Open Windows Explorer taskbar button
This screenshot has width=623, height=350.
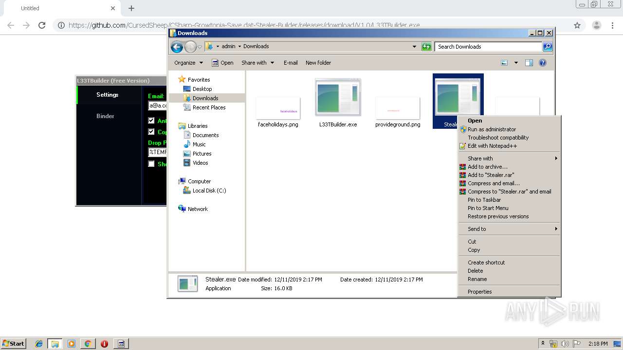coord(55,344)
